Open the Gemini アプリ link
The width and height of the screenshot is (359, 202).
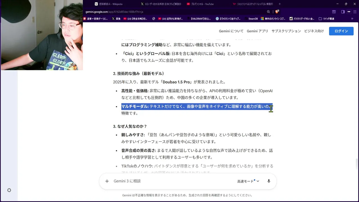click(257, 31)
